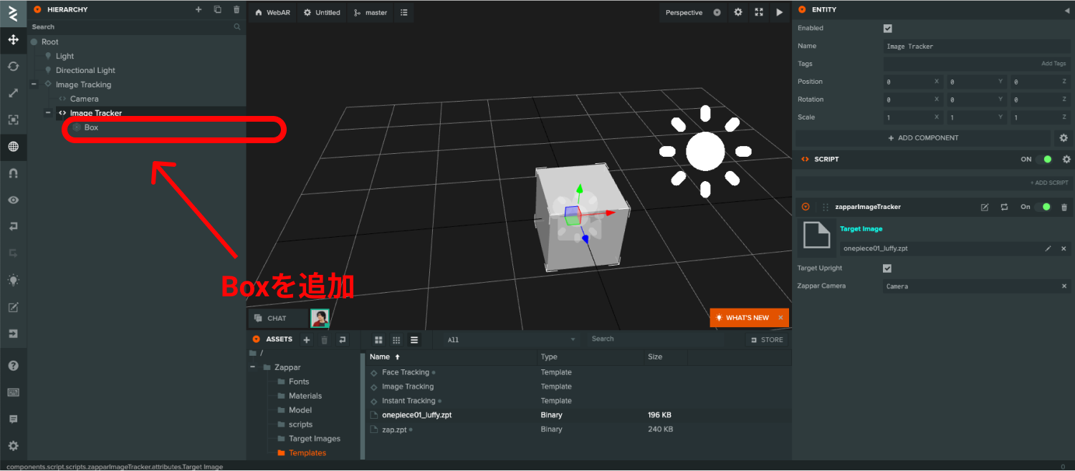Collapse the Image Tracker tree node
This screenshot has height=471, width=1075.
[48, 112]
